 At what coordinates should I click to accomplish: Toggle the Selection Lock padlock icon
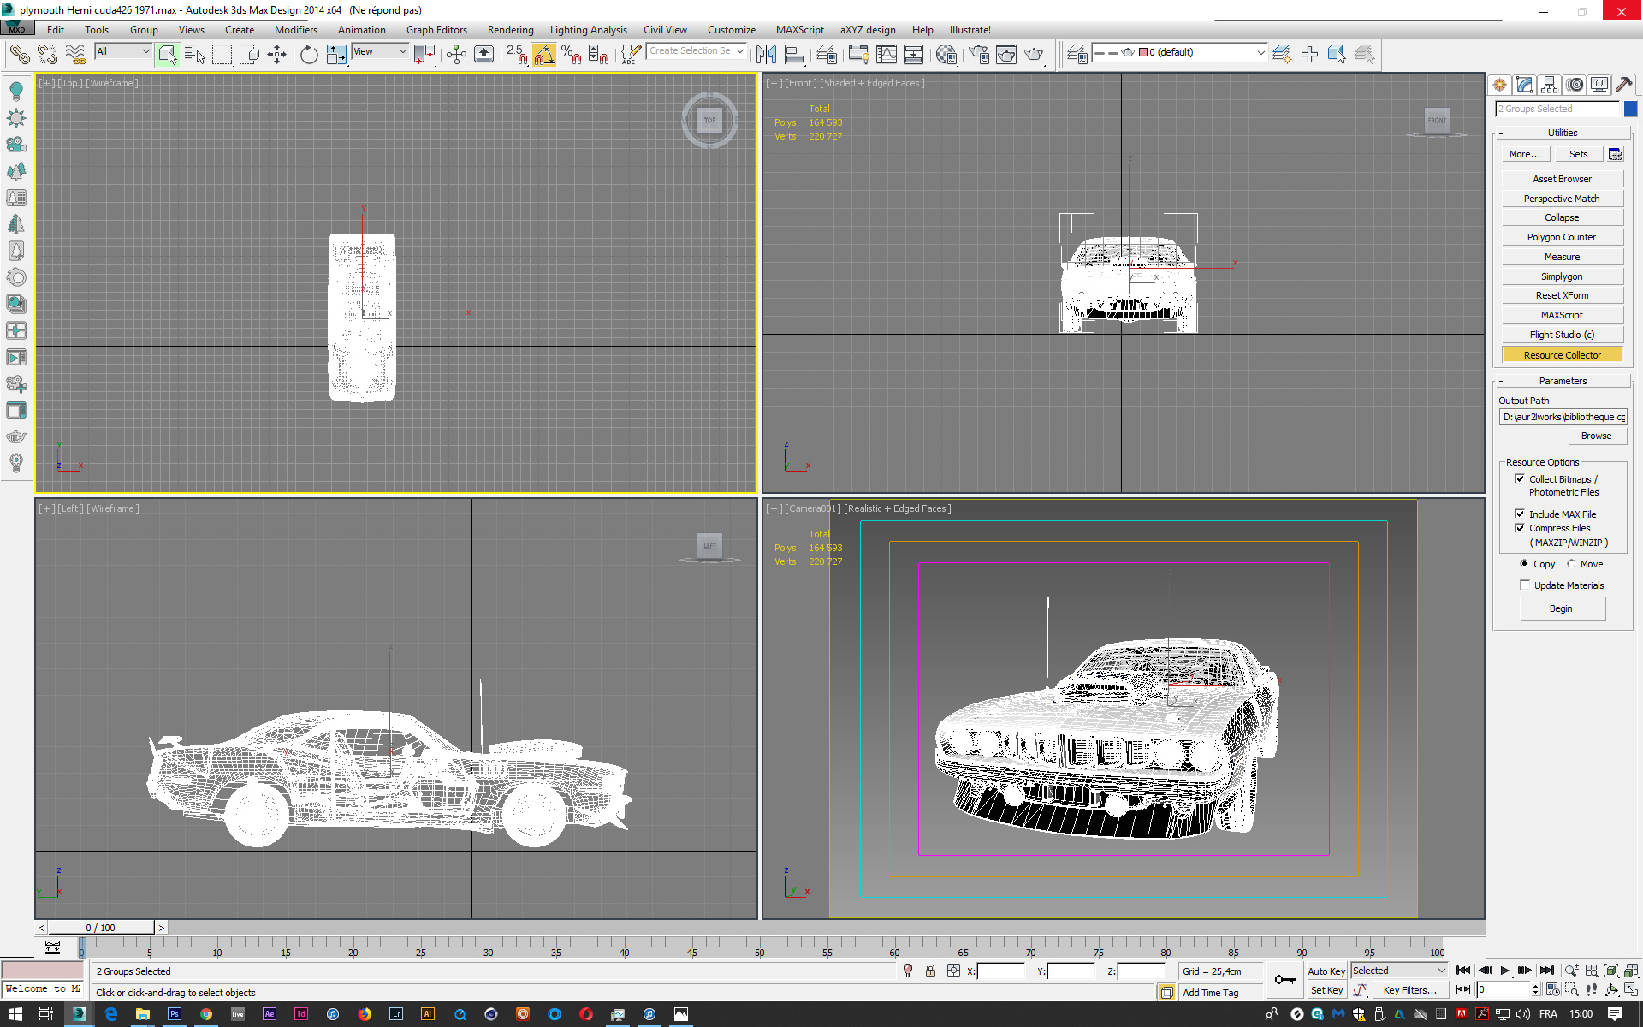[930, 971]
